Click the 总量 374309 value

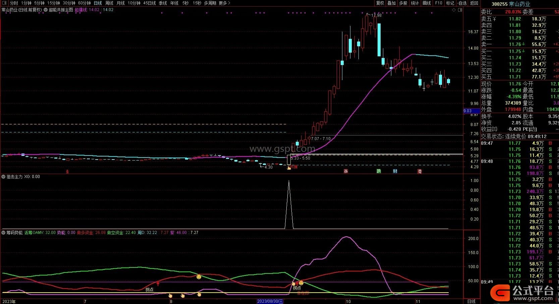(513, 103)
